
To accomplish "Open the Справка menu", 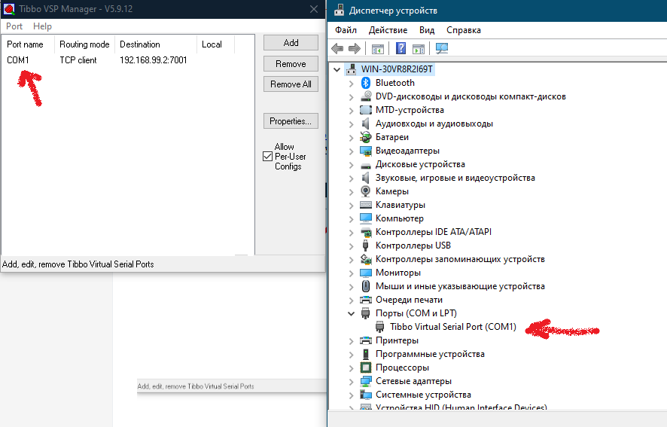I will tap(464, 30).
